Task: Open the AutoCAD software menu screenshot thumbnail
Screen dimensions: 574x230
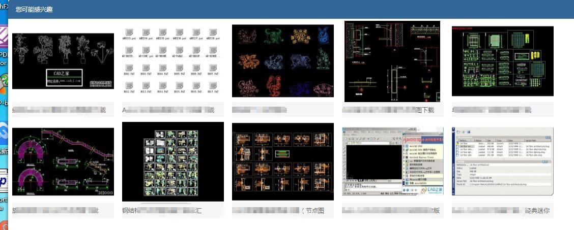Action: (x=392, y=161)
